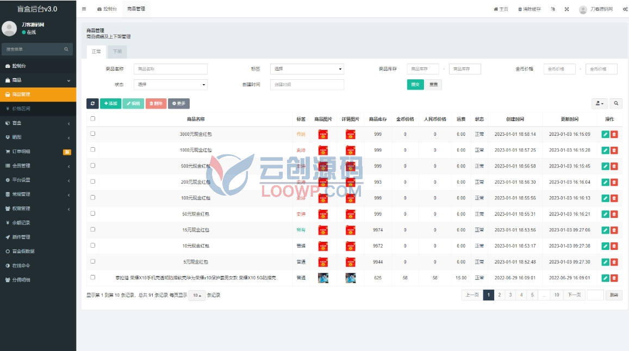
Task: Click the 下一页 next page button
Action: coord(574,295)
